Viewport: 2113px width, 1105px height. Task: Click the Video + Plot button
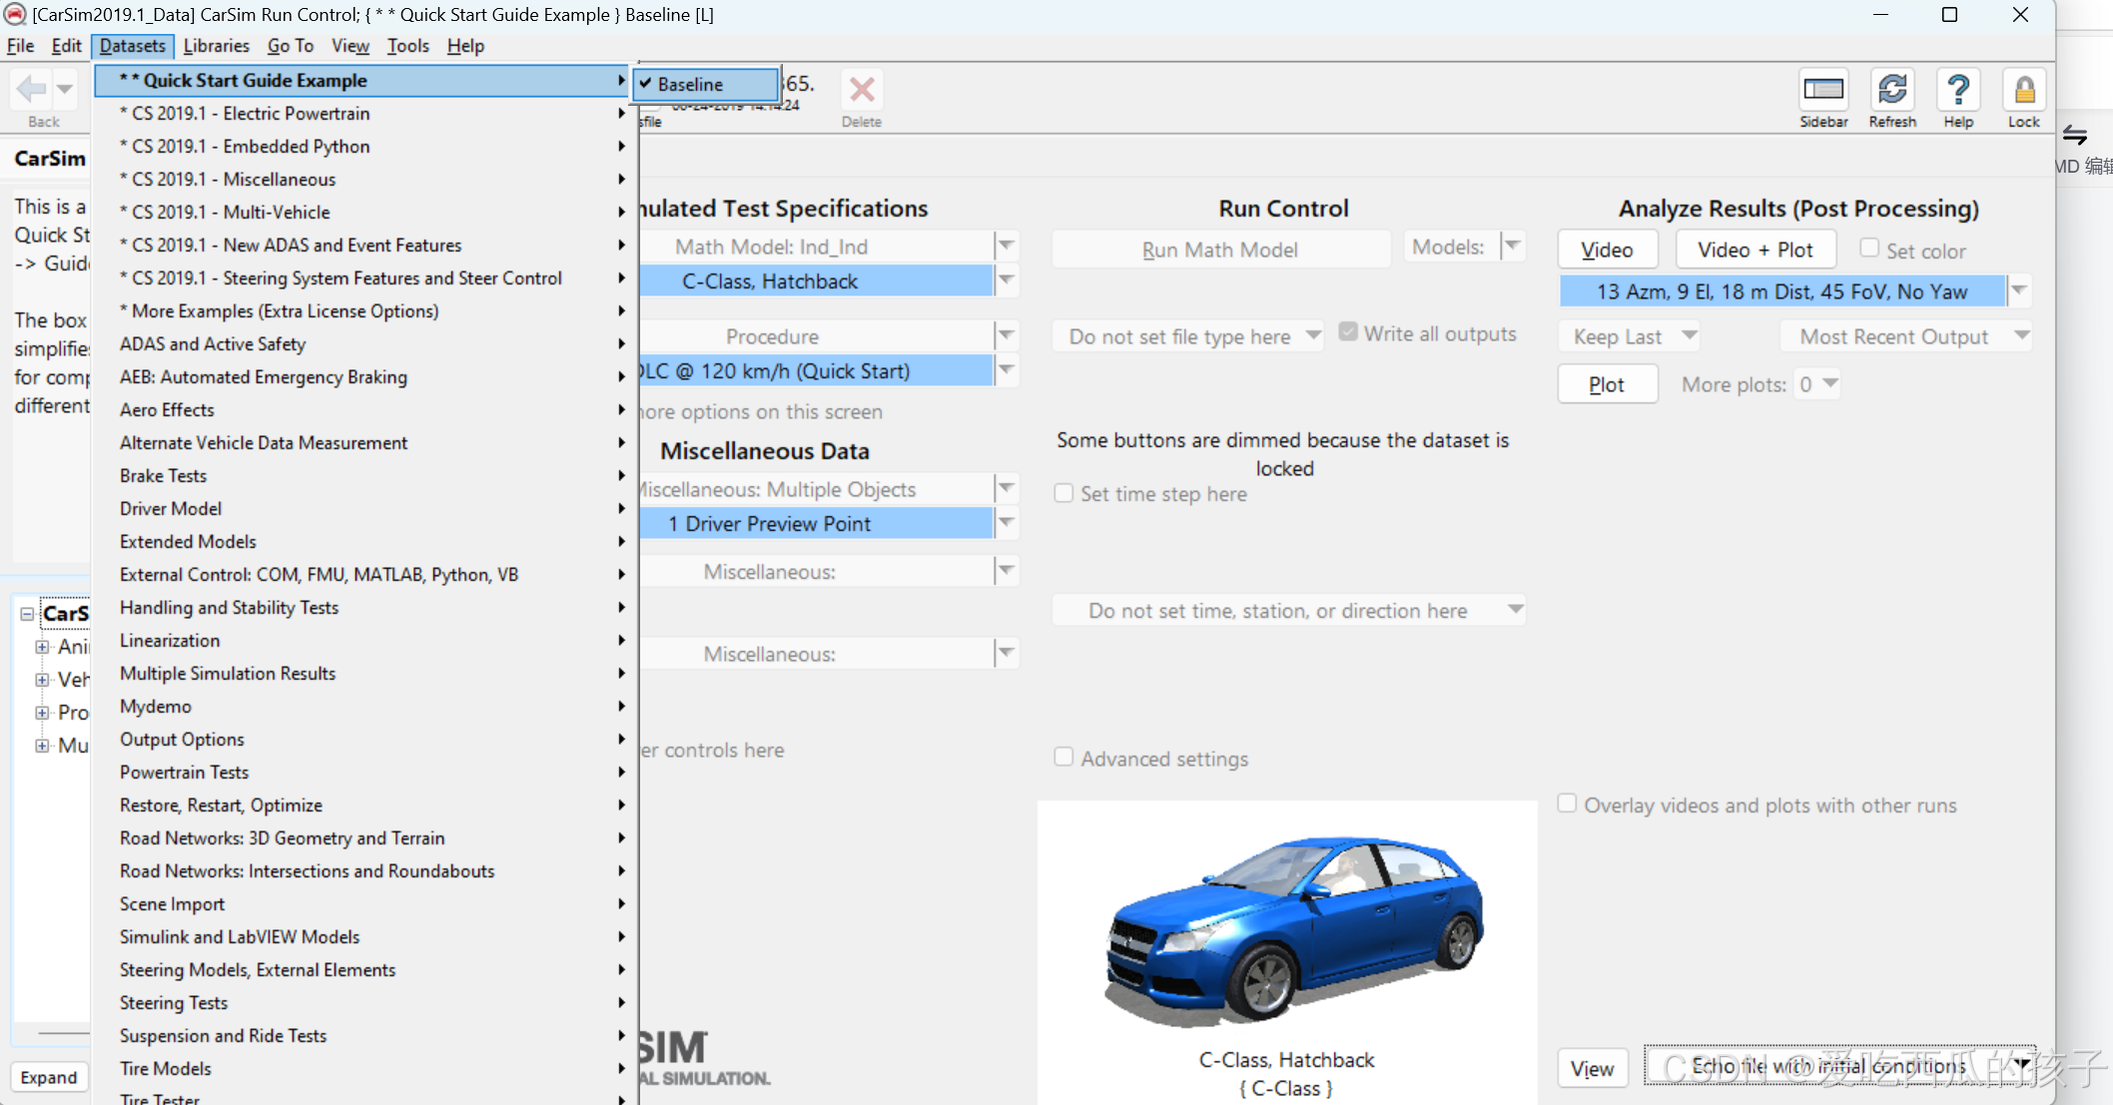coord(1755,250)
